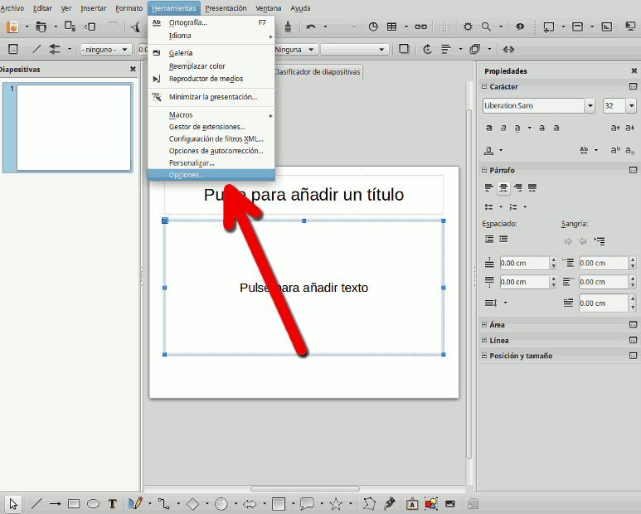
Task: Select the Ellipse tool in drawing toolbar
Action: pos(94,503)
